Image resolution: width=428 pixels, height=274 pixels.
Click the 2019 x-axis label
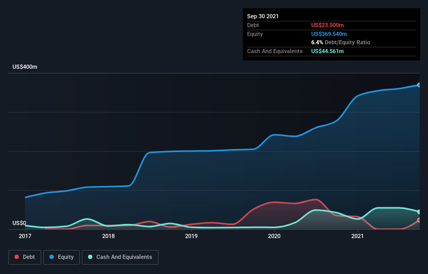[x=191, y=236]
